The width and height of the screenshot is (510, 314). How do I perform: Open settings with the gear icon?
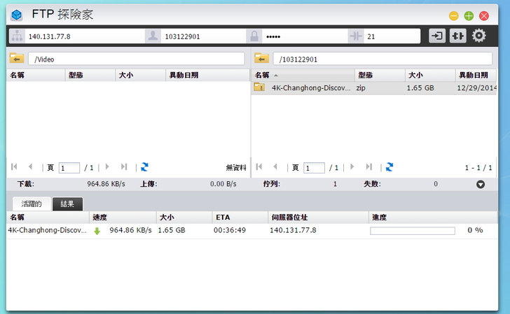pyautogui.click(x=479, y=36)
